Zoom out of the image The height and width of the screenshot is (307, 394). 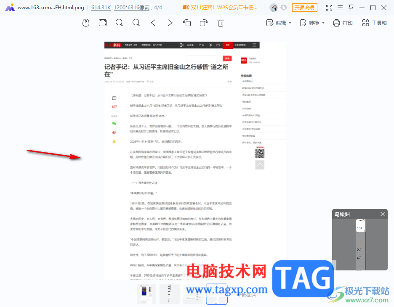tap(136, 23)
